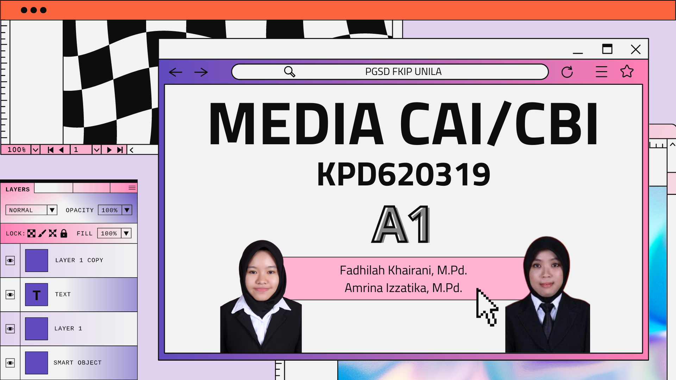
Task: Toggle visibility of the Text layer
Action: tap(10, 295)
